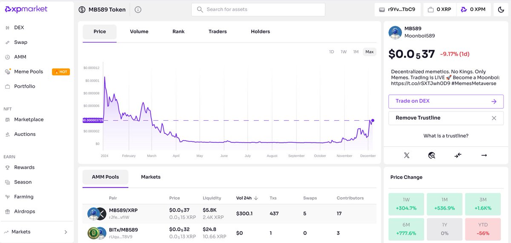This screenshot has width=511, height=243.
Task: Click the Remove Trustline button
Action: 446,118
